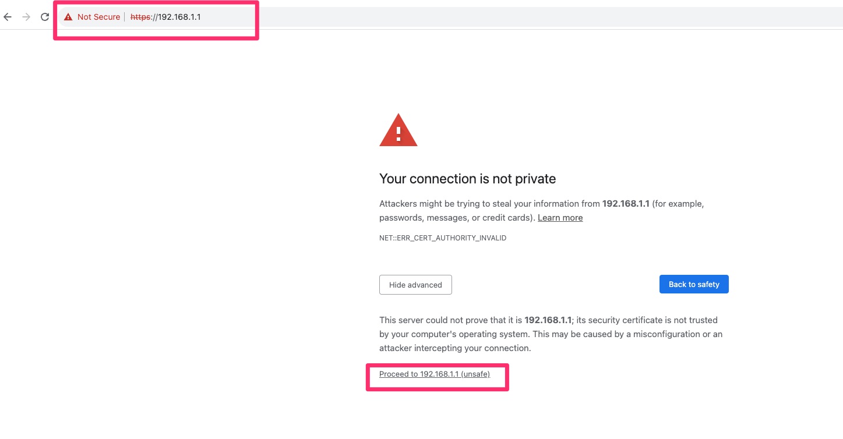Click the red warning triangle in address bar
This screenshot has width=843, height=439.
click(x=68, y=17)
